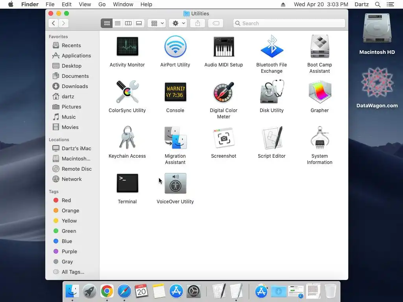The image size is (403, 302).
Task: Switch to list view
Action: (x=117, y=23)
